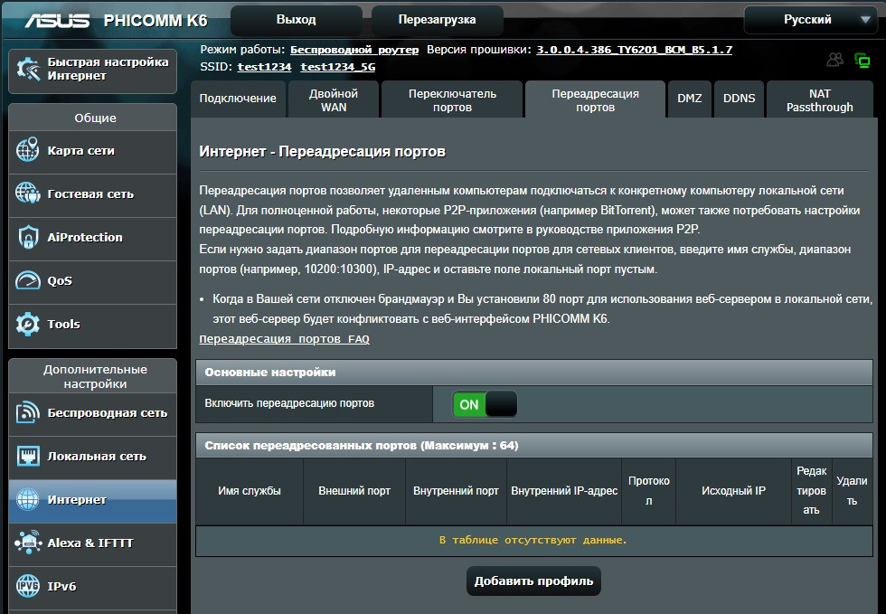Select the QoS gauge icon
Image resolution: width=886 pixels, height=614 pixels.
coord(28,281)
